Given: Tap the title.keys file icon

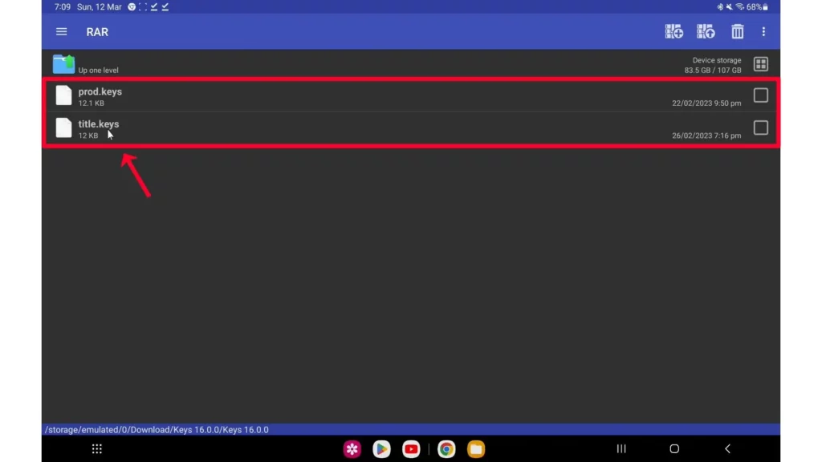Looking at the screenshot, I should [63, 128].
